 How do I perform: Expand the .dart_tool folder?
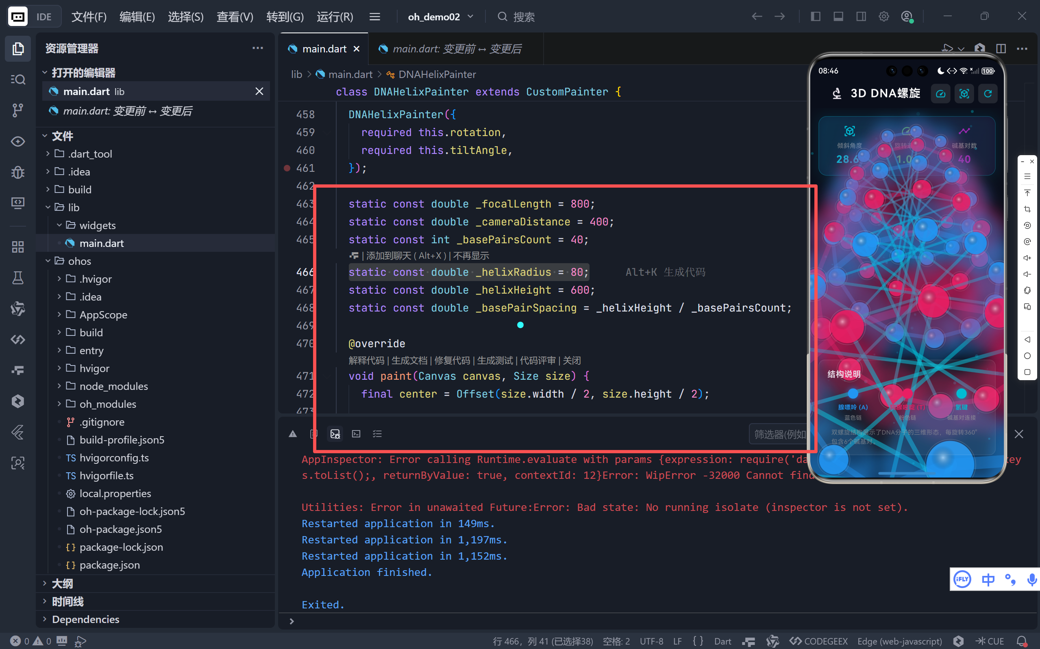click(90, 154)
